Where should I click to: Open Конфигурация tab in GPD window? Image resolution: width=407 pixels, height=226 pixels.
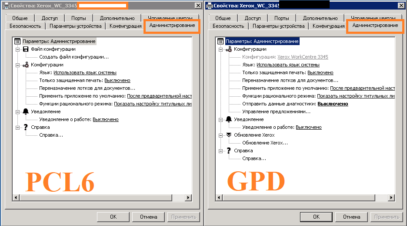pos(328,26)
